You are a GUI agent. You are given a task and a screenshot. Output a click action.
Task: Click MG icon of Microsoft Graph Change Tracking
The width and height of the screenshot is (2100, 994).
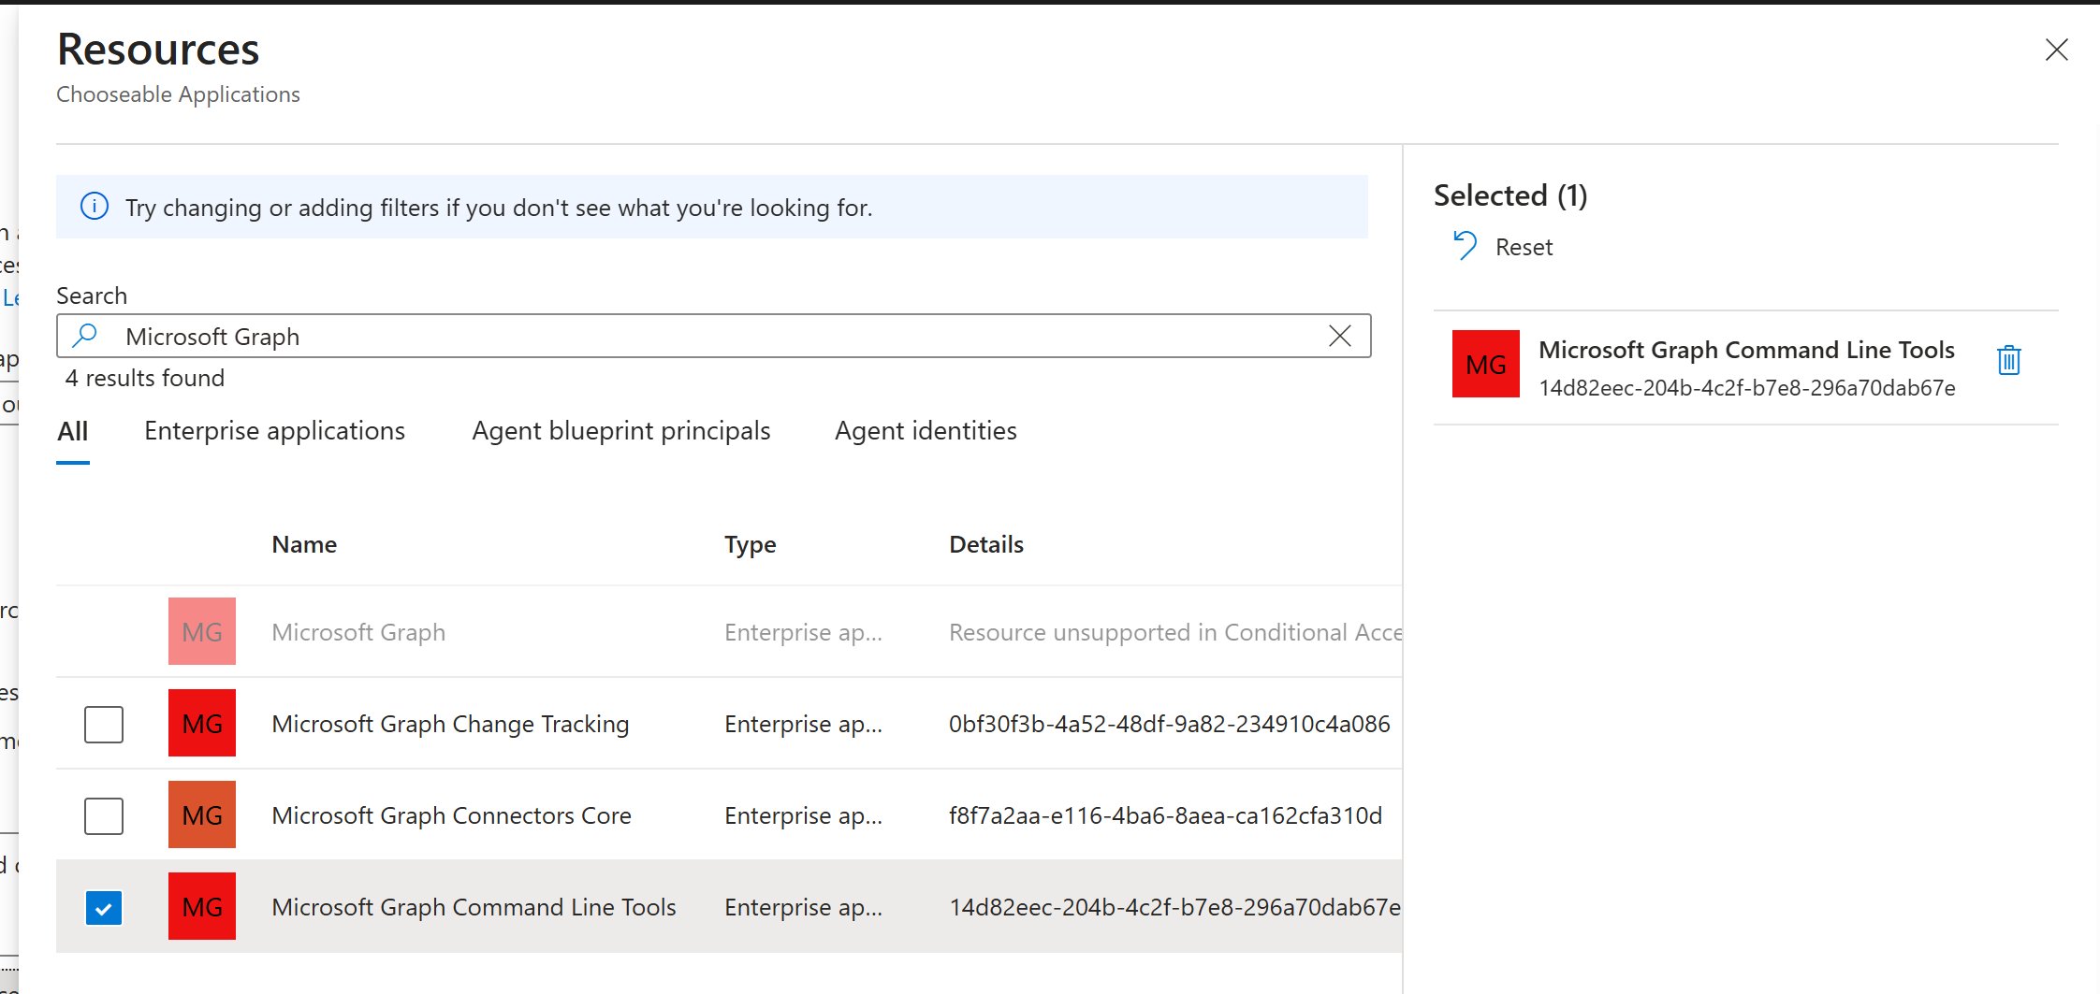click(202, 723)
